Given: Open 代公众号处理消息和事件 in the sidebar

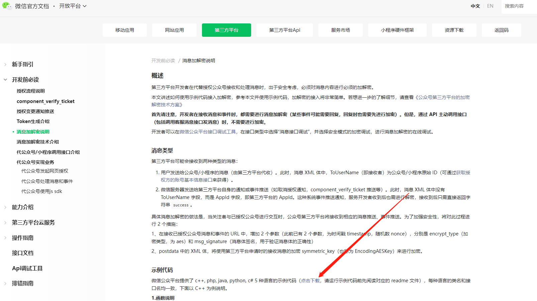Looking at the screenshot, I should (47, 181).
